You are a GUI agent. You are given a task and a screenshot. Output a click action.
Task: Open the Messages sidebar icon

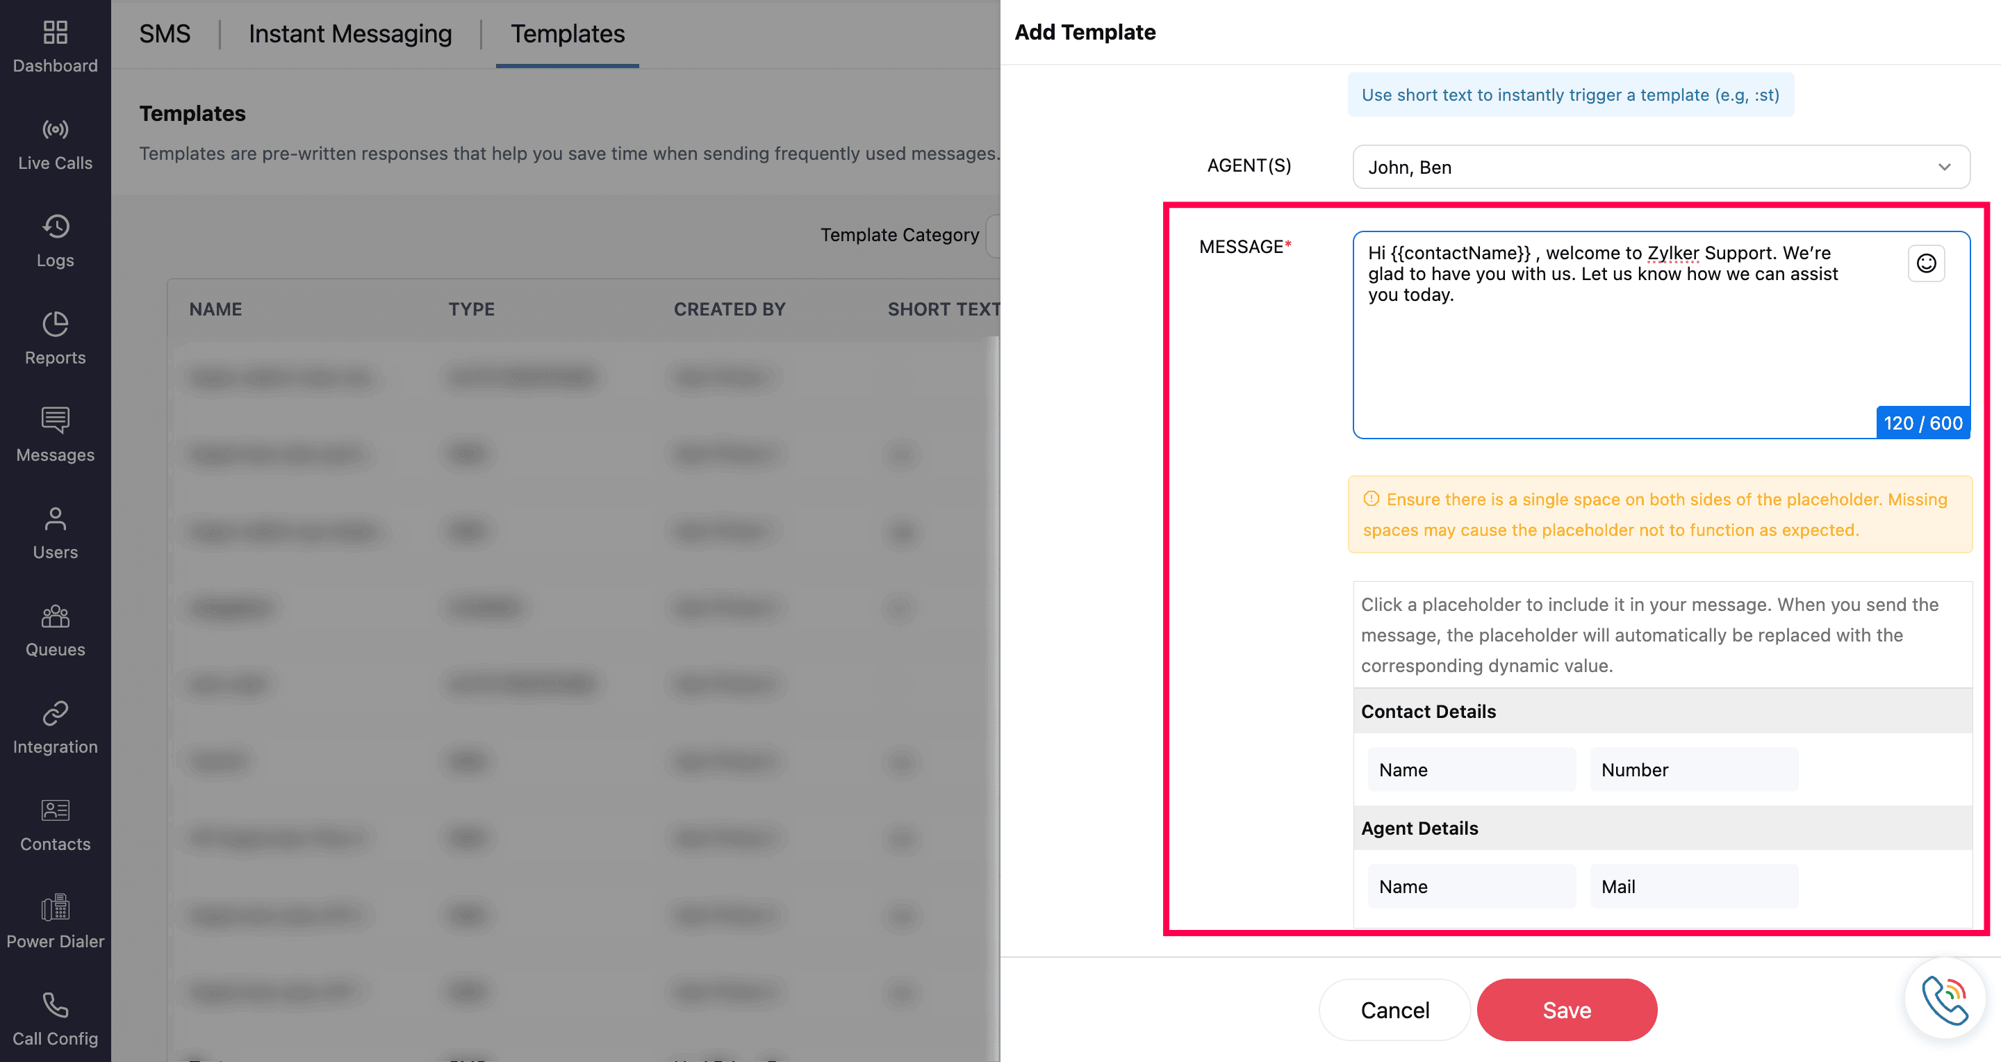(x=55, y=421)
